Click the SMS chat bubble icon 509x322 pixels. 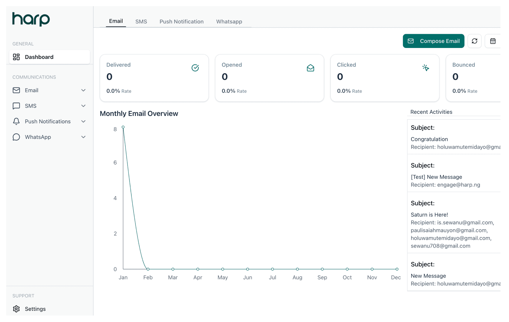click(x=16, y=106)
